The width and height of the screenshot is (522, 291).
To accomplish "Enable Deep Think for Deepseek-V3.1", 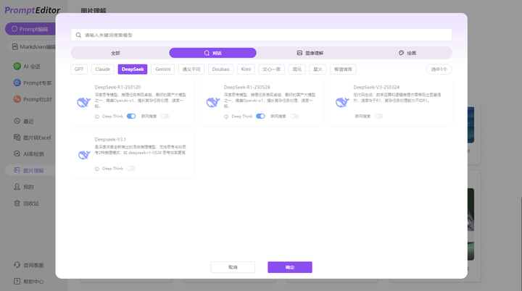I will [131, 168].
